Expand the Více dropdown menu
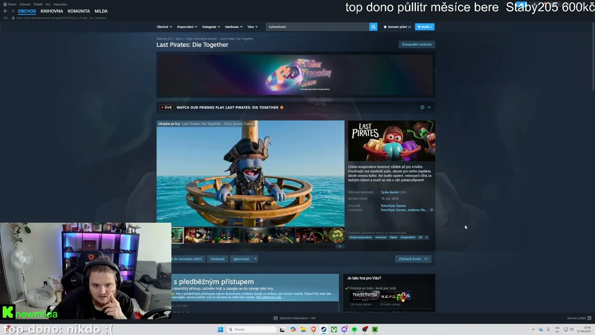Image resolution: width=595 pixels, height=335 pixels. (x=252, y=27)
